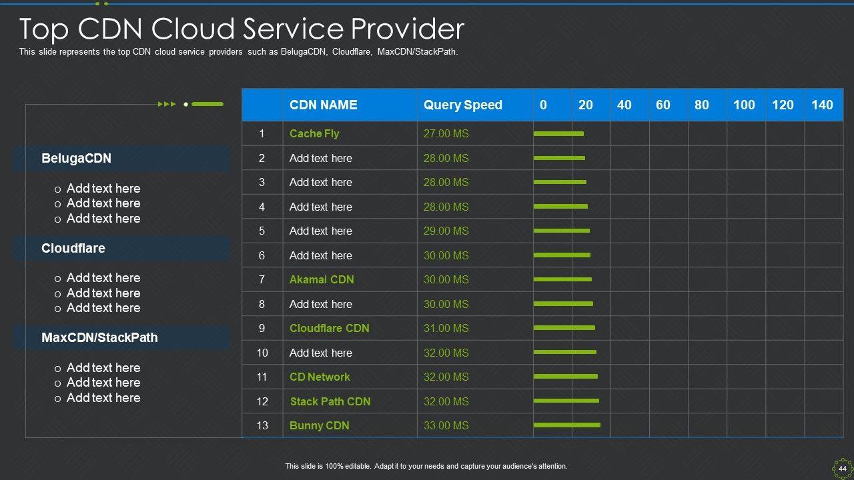Click the green speed bar for Akamai CDN
This screenshot has height=480, width=854.
click(x=563, y=279)
